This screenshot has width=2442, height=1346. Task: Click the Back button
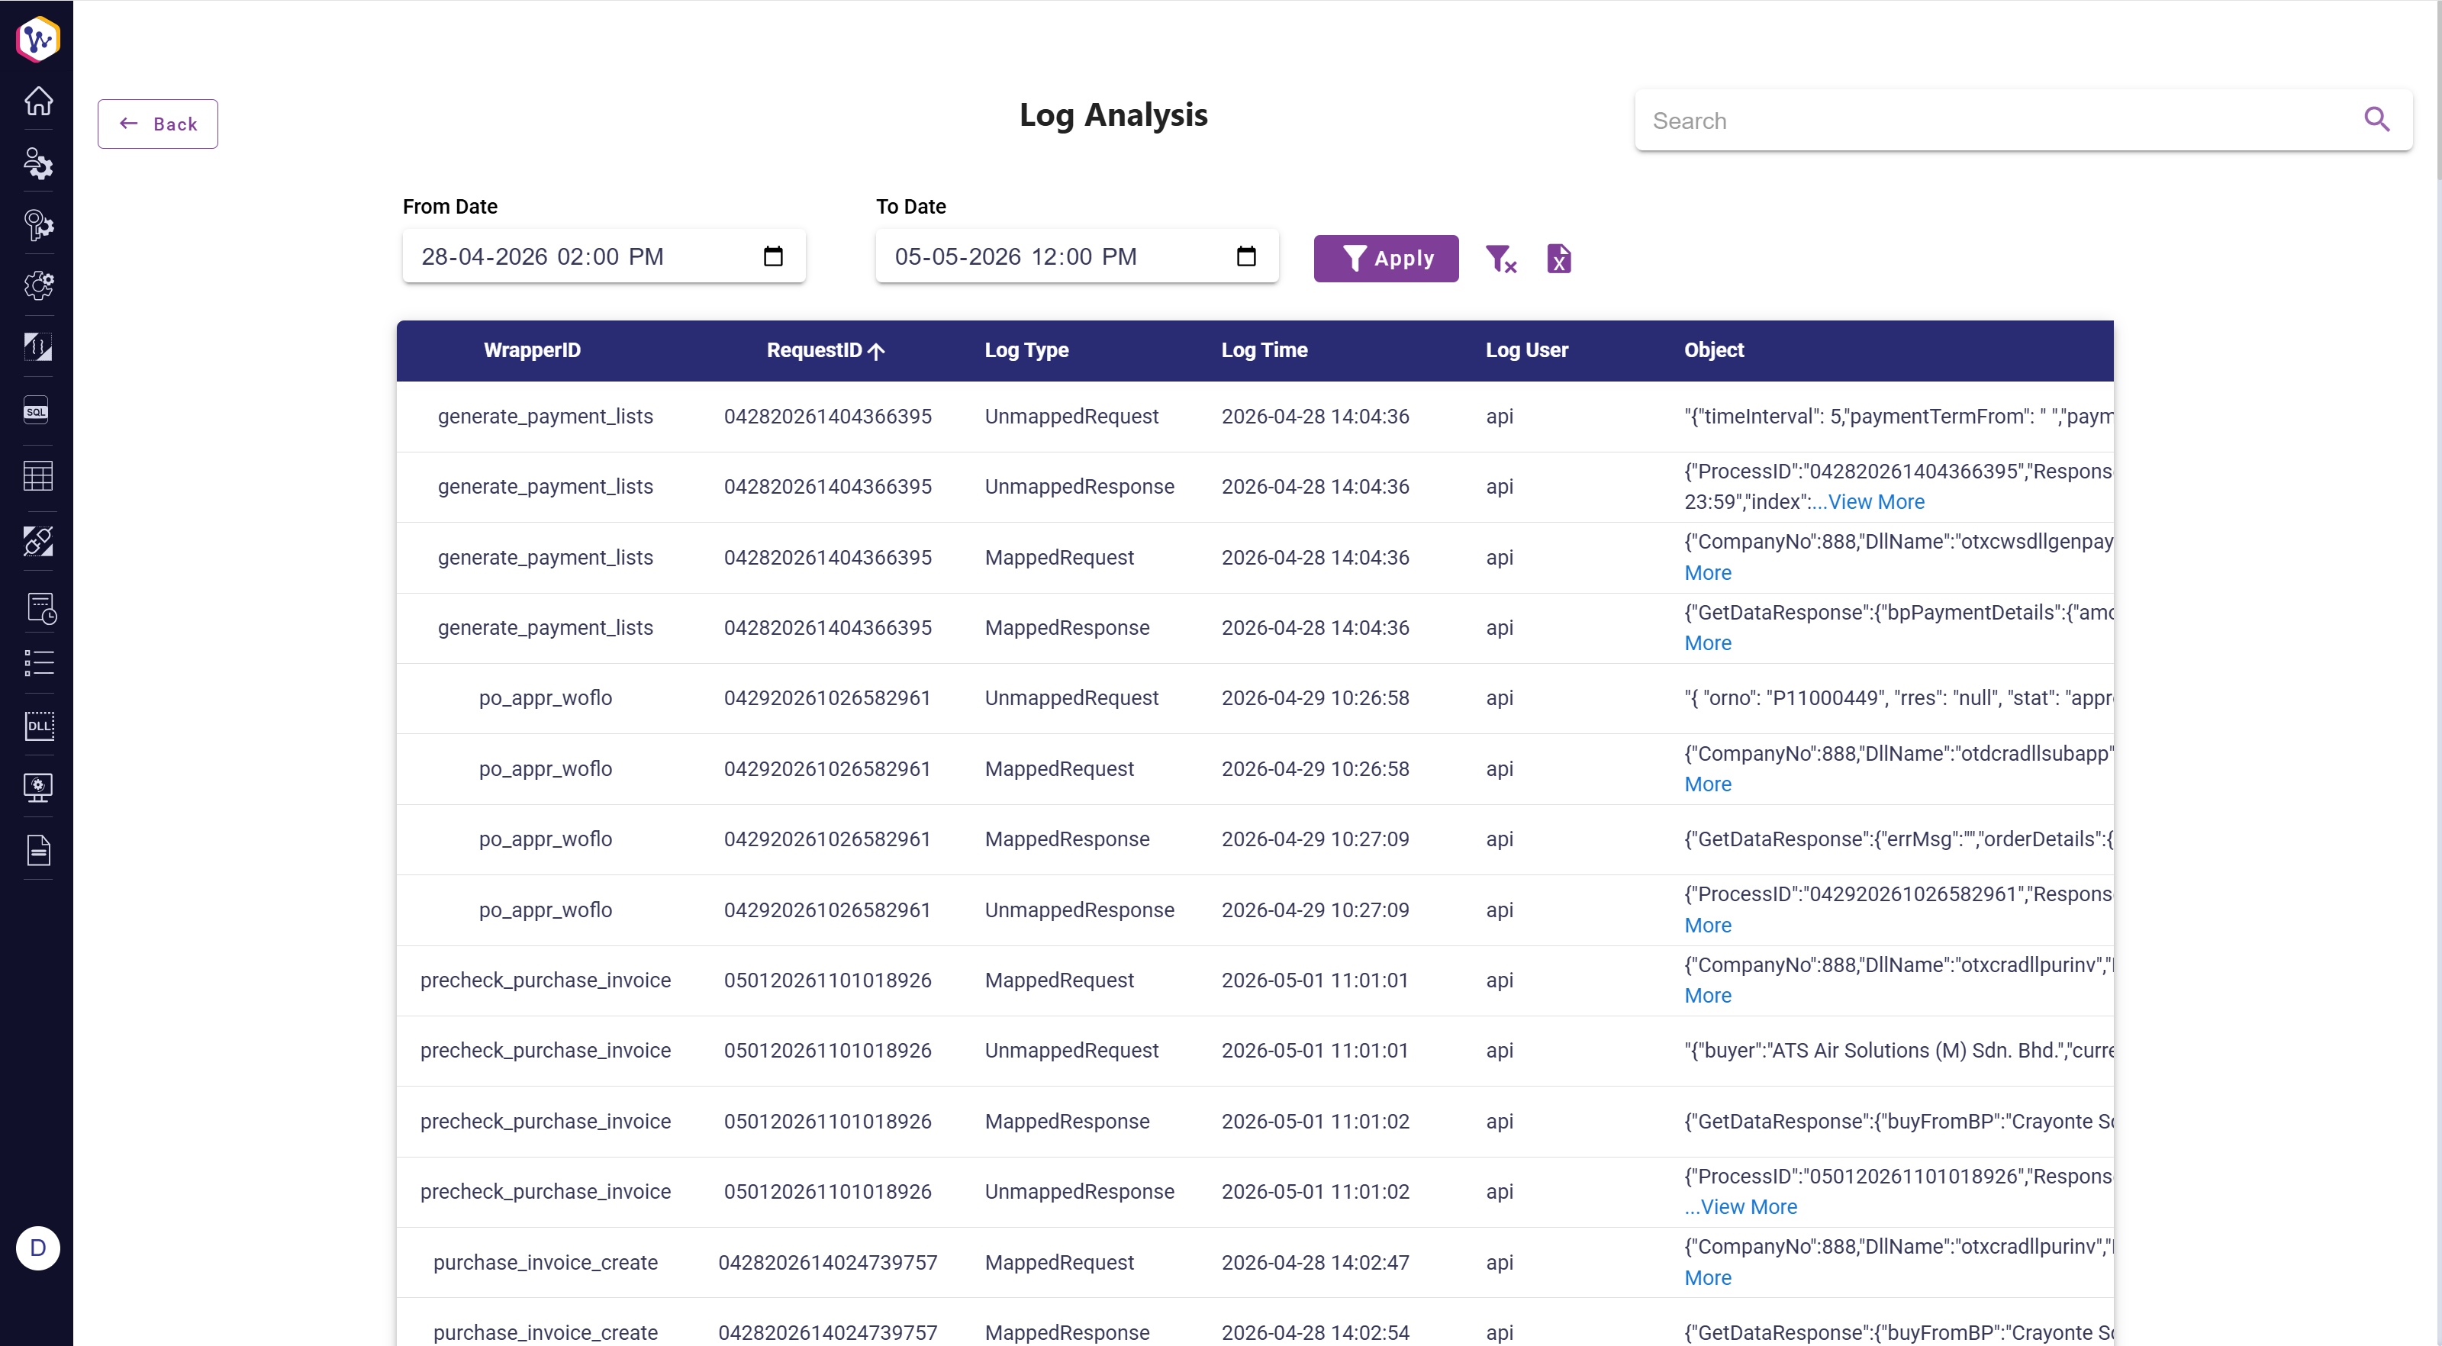point(157,124)
